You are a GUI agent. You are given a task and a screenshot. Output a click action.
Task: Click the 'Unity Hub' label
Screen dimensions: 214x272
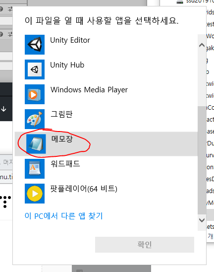[67, 65]
